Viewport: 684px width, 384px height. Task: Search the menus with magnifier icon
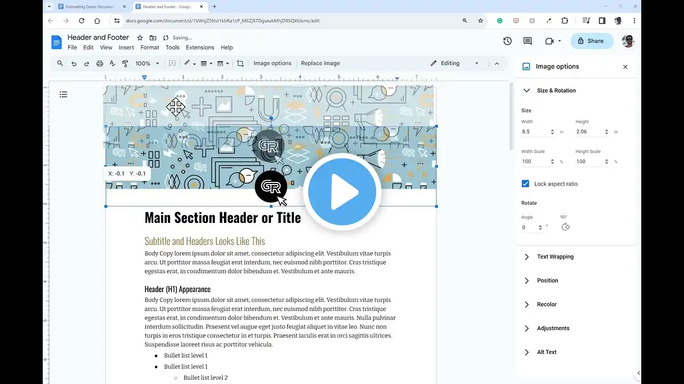[60, 63]
